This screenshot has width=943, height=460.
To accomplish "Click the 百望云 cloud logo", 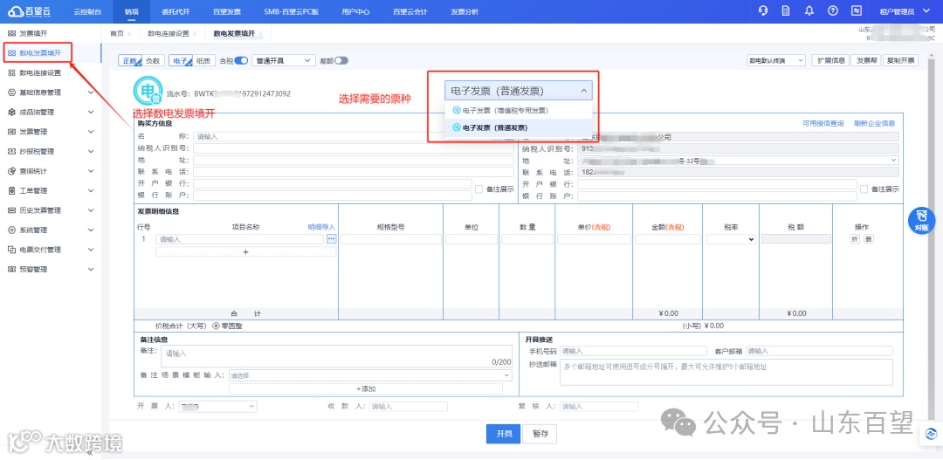I will pyautogui.click(x=30, y=10).
